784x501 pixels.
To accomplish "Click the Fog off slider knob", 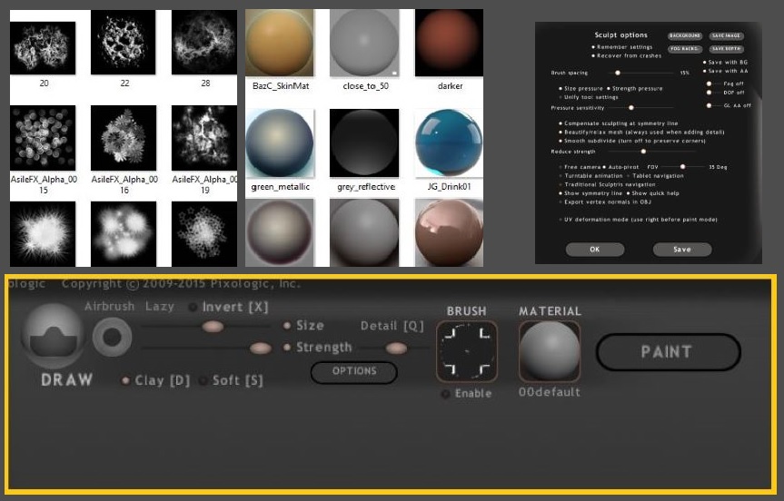I will coord(709,83).
